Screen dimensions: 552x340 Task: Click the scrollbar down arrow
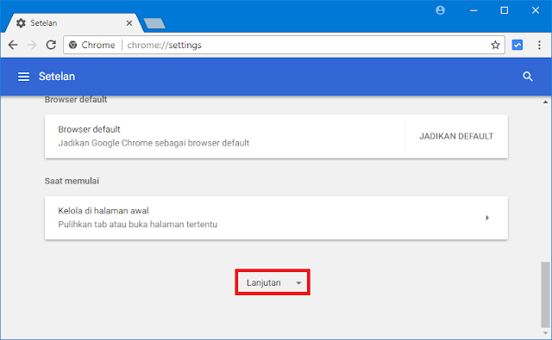(x=545, y=333)
